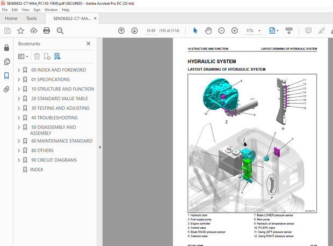The width and height of the screenshot is (333, 246).
Task: Click the Fit page options icon
Action: [272, 31]
